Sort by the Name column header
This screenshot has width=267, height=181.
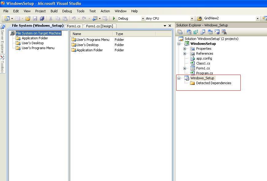pos(92,34)
